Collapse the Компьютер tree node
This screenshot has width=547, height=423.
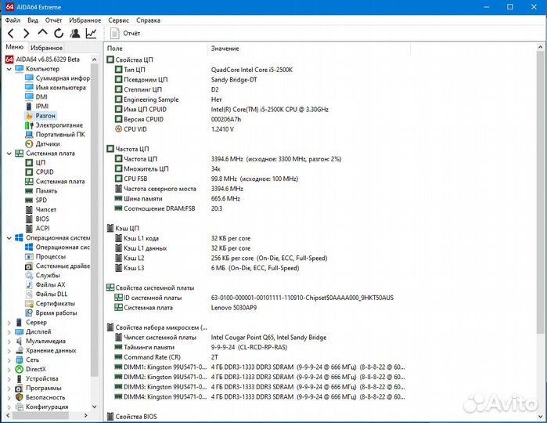tap(9, 69)
